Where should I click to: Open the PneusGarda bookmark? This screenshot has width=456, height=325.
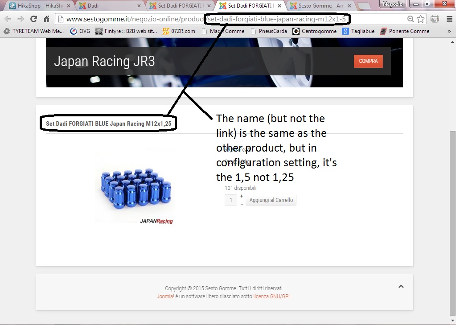(269, 31)
